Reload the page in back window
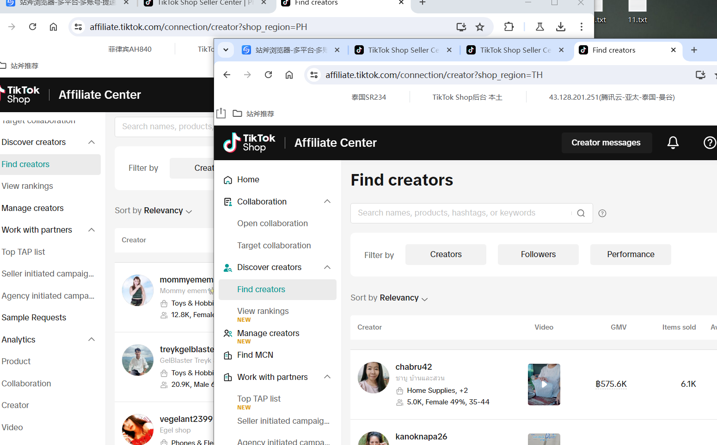The image size is (717, 445). [x=32, y=27]
